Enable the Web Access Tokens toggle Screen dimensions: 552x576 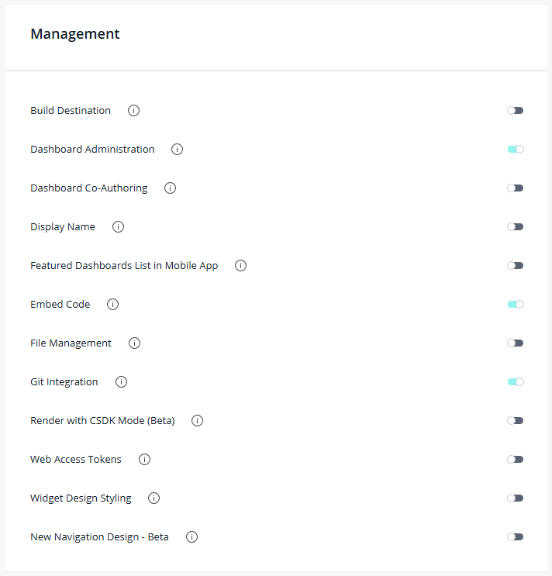[516, 460]
